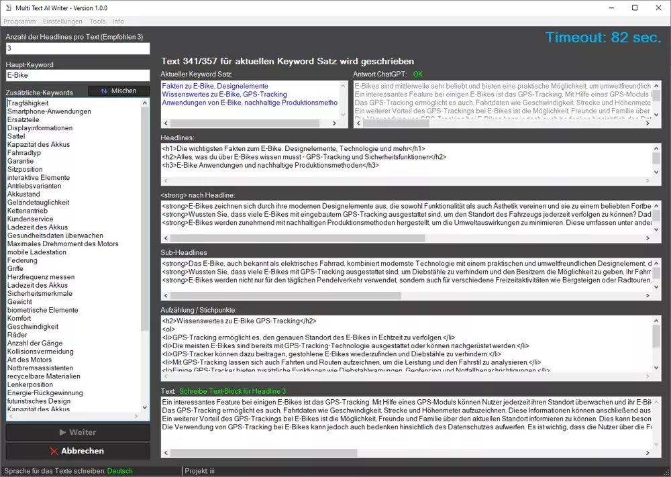Open the Programm menu

[x=19, y=21]
